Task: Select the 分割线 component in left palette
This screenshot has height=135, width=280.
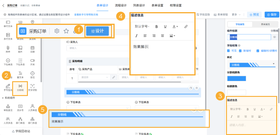Action: click(x=20, y=87)
